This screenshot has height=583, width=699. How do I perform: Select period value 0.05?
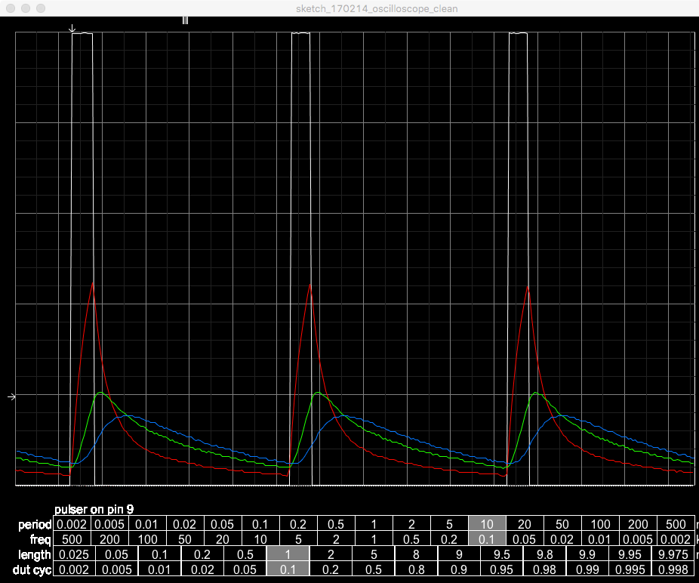pos(223,523)
